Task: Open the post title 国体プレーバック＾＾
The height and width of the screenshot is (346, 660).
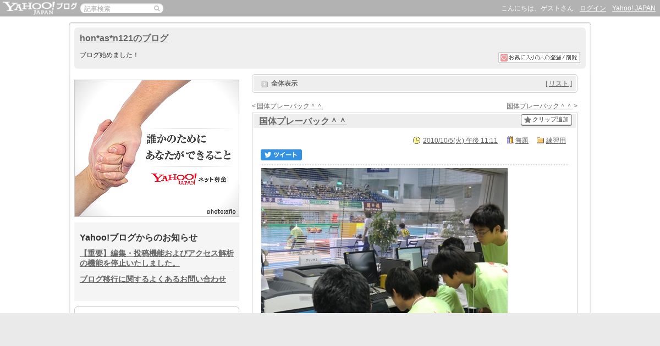Action: pyautogui.click(x=303, y=121)
